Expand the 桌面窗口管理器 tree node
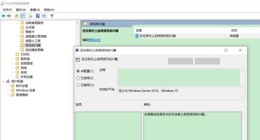 (x=18, y=36)
